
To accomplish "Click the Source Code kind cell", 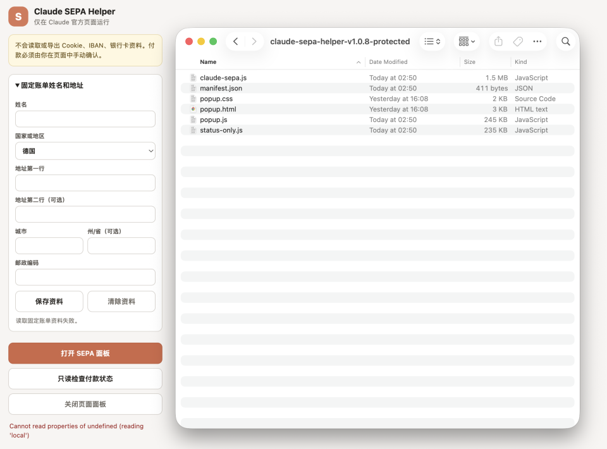I will 535,99.
